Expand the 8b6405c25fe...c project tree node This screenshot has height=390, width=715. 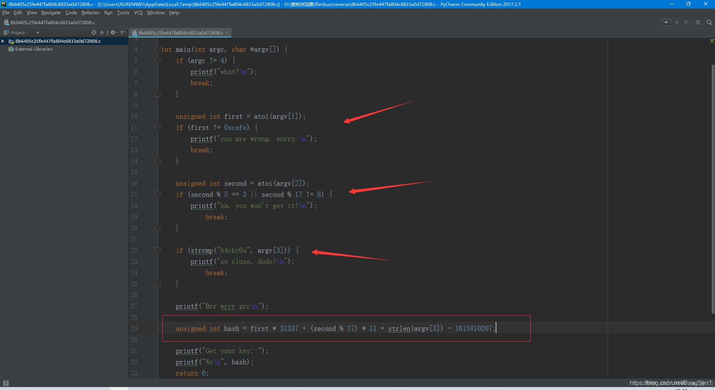3,41
